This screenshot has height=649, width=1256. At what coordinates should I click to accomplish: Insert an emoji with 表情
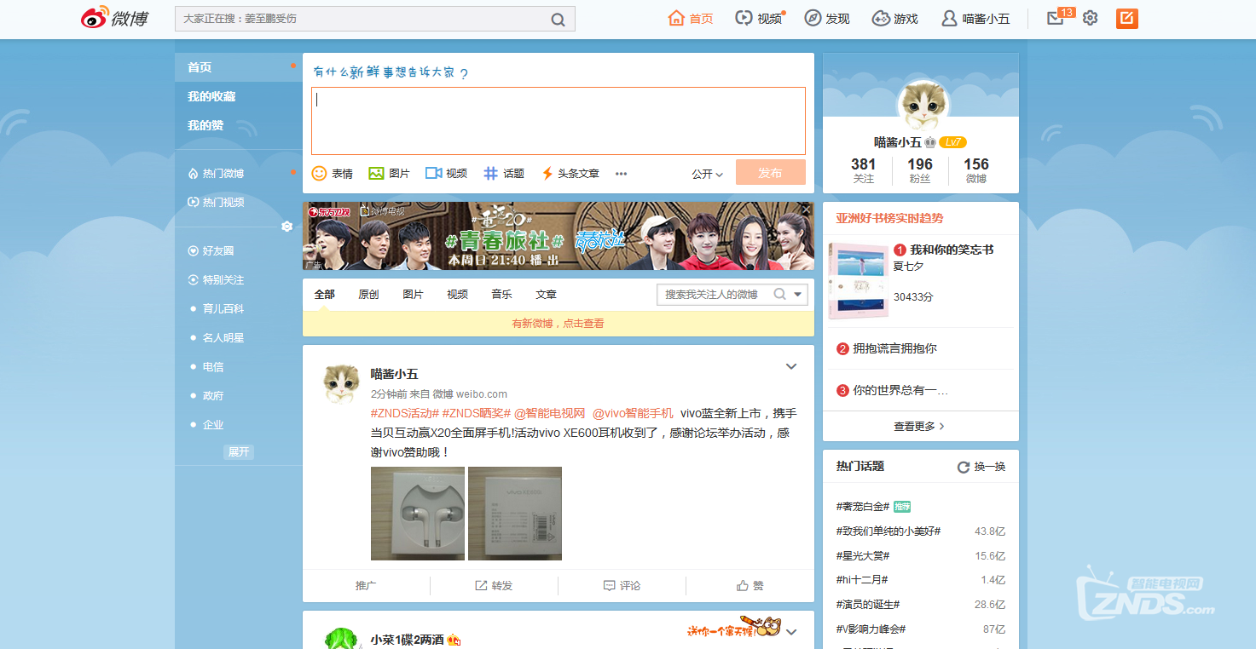(333, 173)
